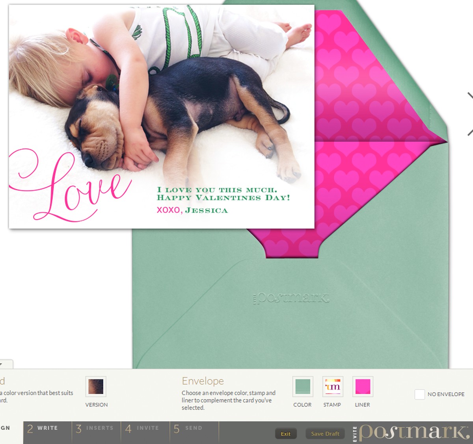This screenshot has height=444, width=473.
Task: Save the card with Save Draft
Action: pyautogui.click(x=325, y=434)
